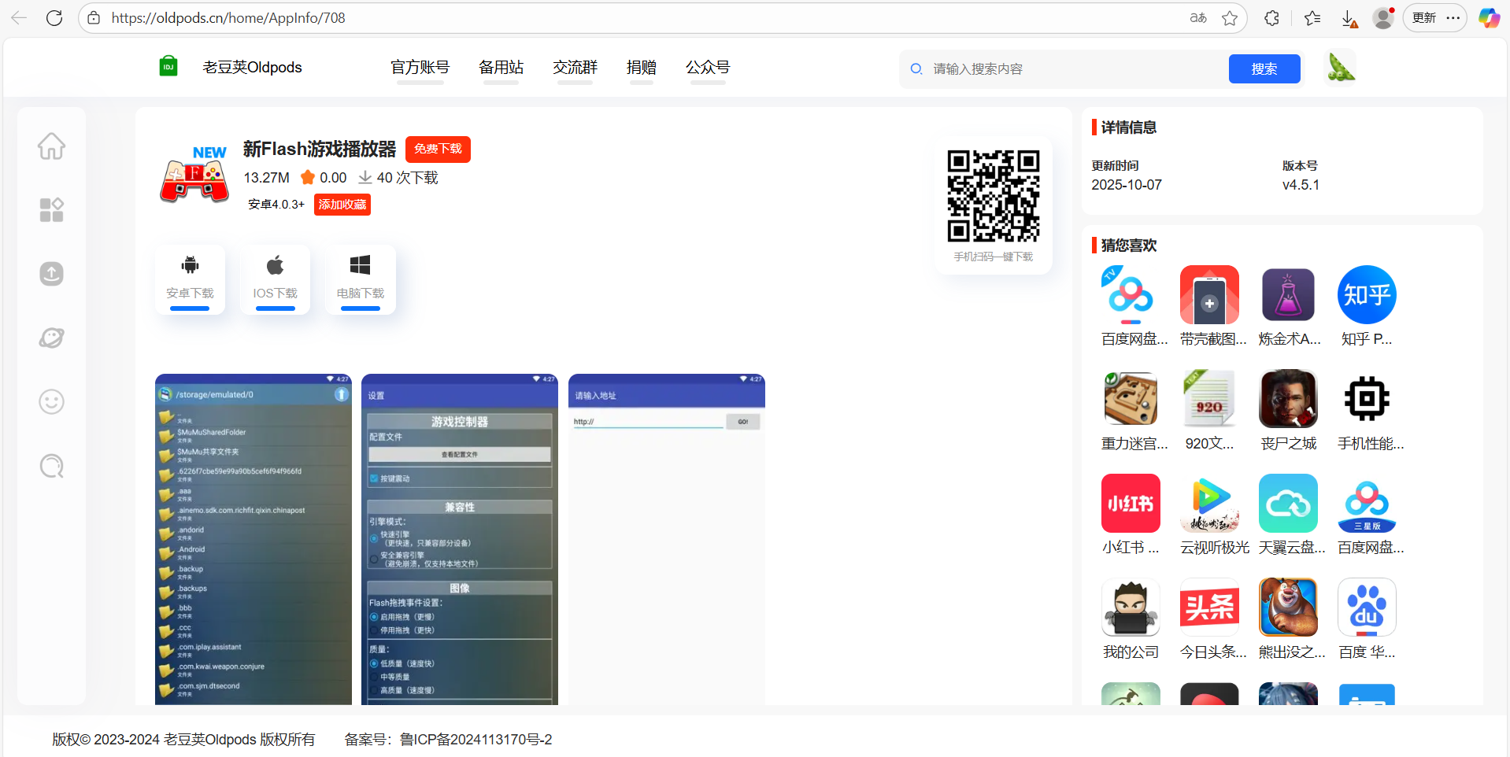
Task: Click the home icon in left sidebar
Action: coord(52,146)
